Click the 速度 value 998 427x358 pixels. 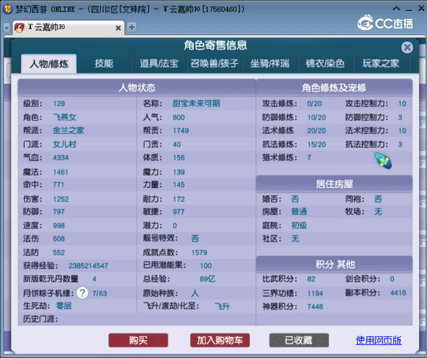(x=59, y=226)
